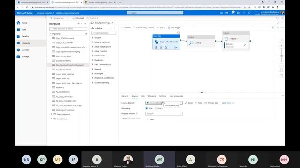Screen dimensions: 300x168
Task: Open the Data hub icon
Action: tap(18, 30)
